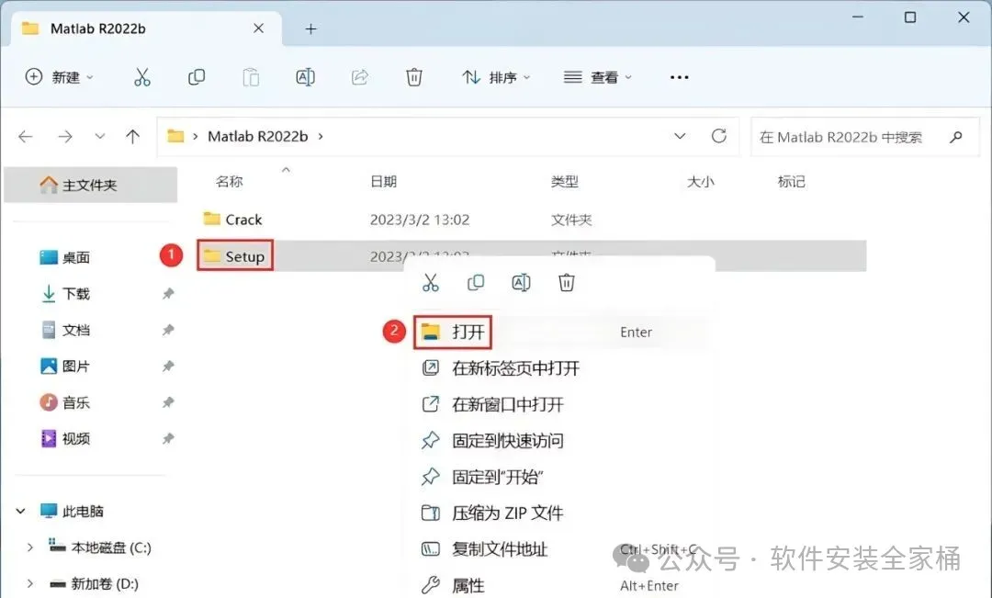Click the Delete trash icon in the toolbar
The width and height of the screenshot is (992, 598).
click(413, 77)
